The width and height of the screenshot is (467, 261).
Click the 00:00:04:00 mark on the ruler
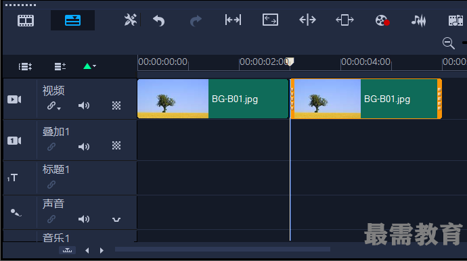tap(365, 62)
